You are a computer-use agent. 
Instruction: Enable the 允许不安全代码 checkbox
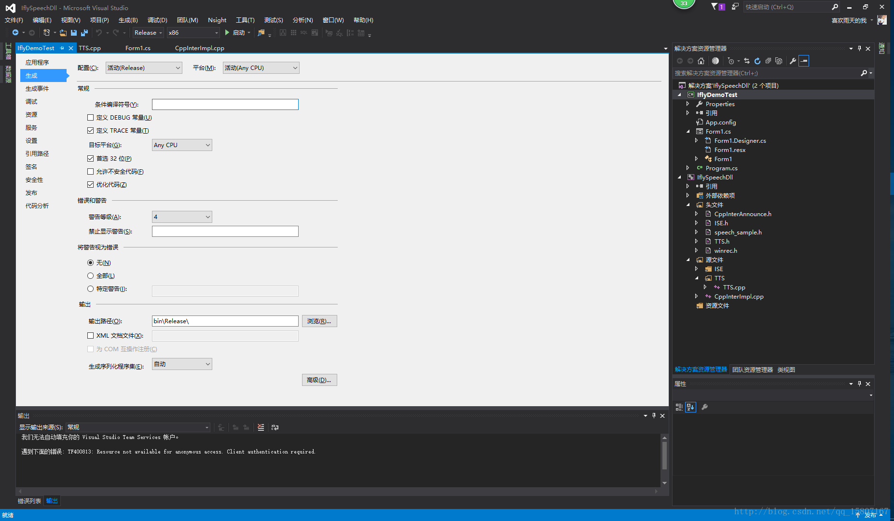click(x=90, y=172)
